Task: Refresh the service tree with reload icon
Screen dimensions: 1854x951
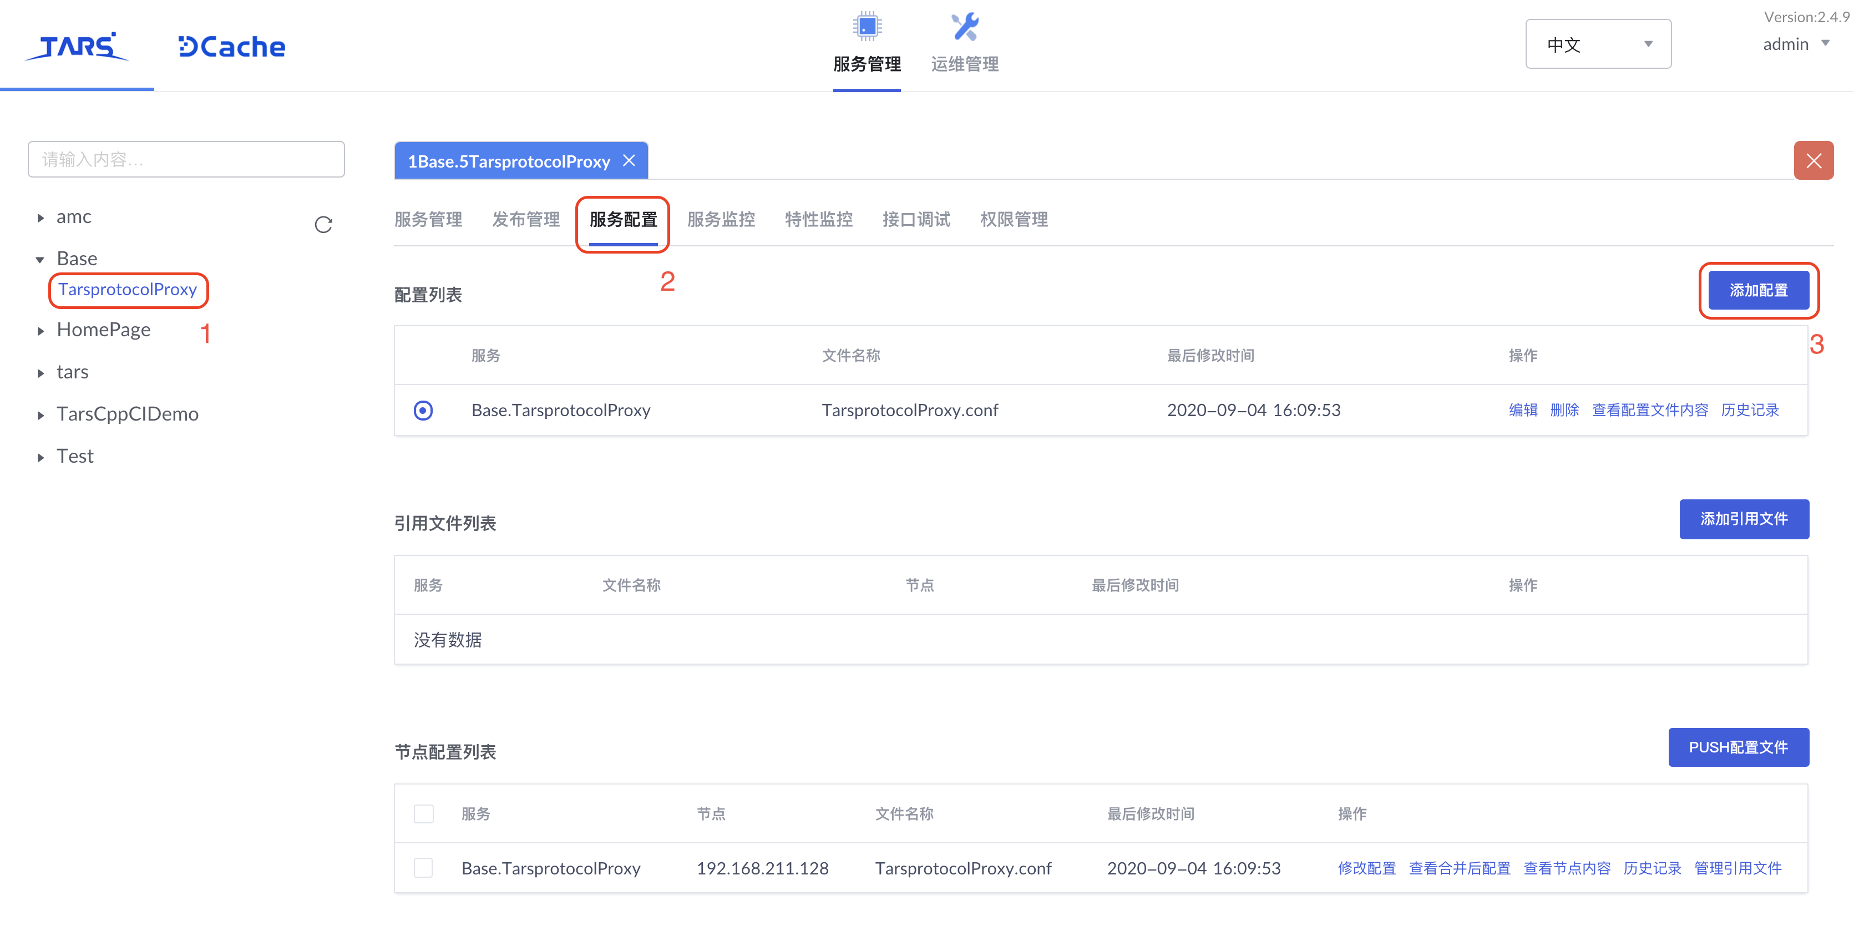Action: pyautogui.click(x=323, y=225)
